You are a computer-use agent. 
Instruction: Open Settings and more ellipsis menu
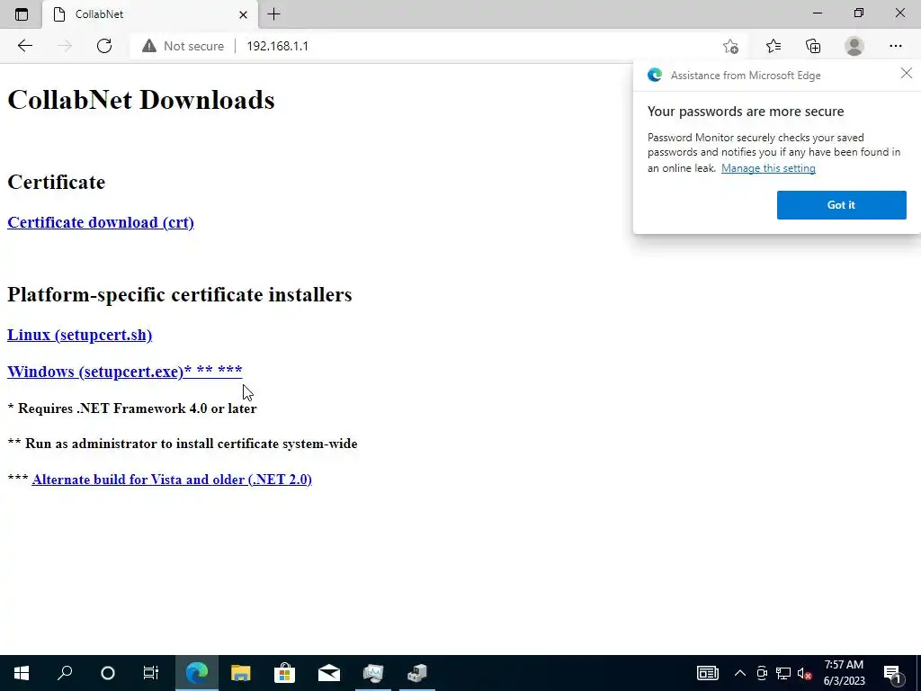pos(895,46)
